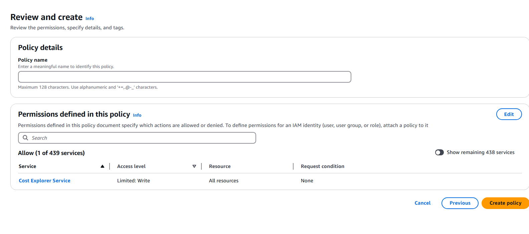Select the Access level column header label
The image size is (529, 234).
pos(131,166)
